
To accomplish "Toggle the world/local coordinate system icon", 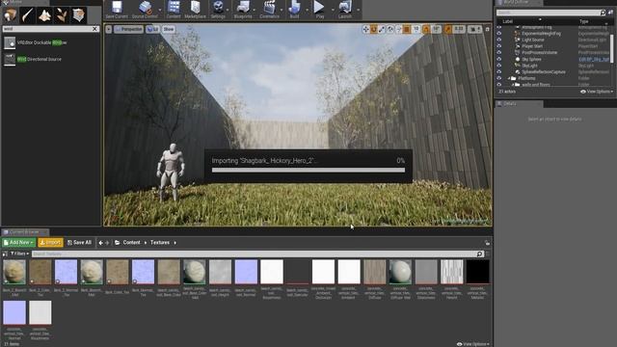I will tap(390, 29).
